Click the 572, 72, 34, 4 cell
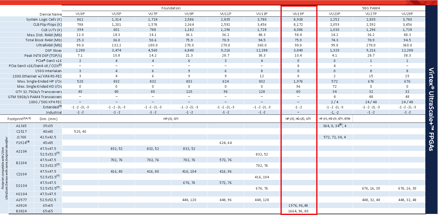Screen dimensions: 438x215 pos(335,137)
